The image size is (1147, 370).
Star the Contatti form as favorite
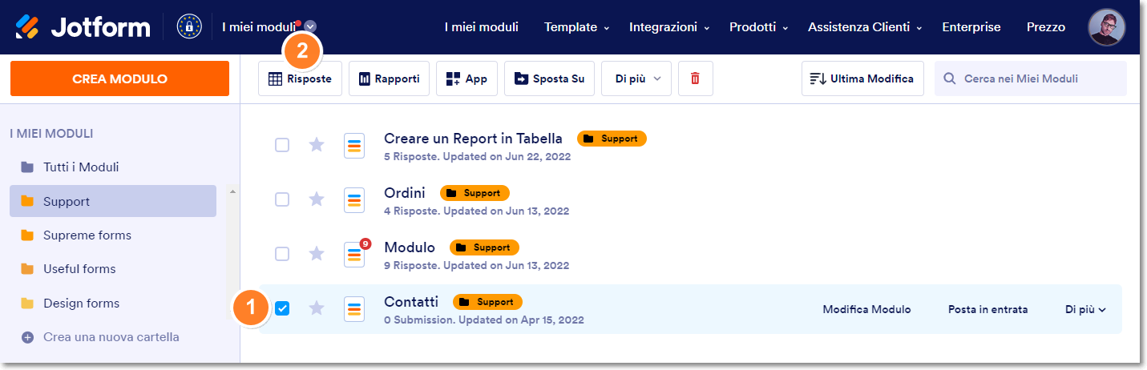click(x=317, y=308)
